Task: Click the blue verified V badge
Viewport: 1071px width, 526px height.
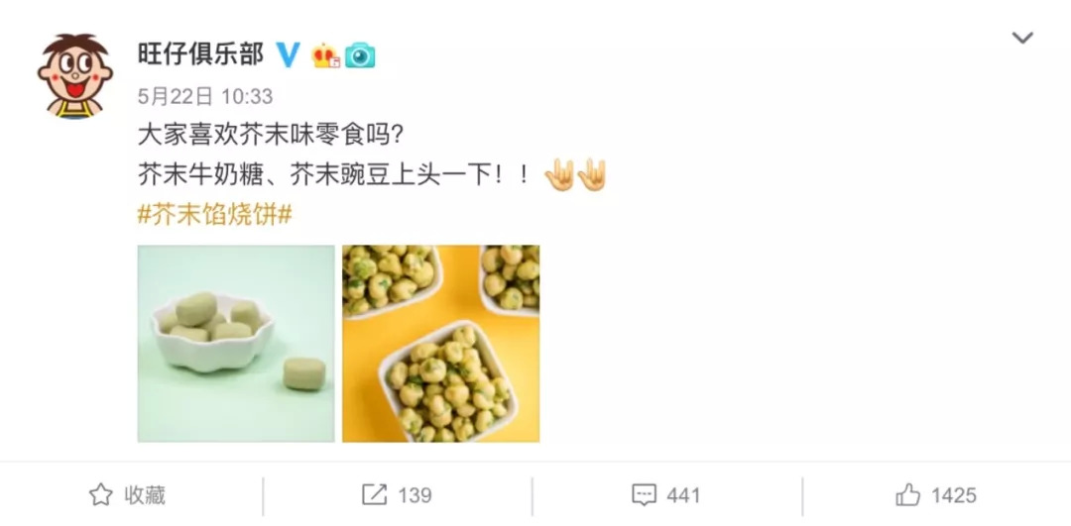Action: tap(289, 54)
